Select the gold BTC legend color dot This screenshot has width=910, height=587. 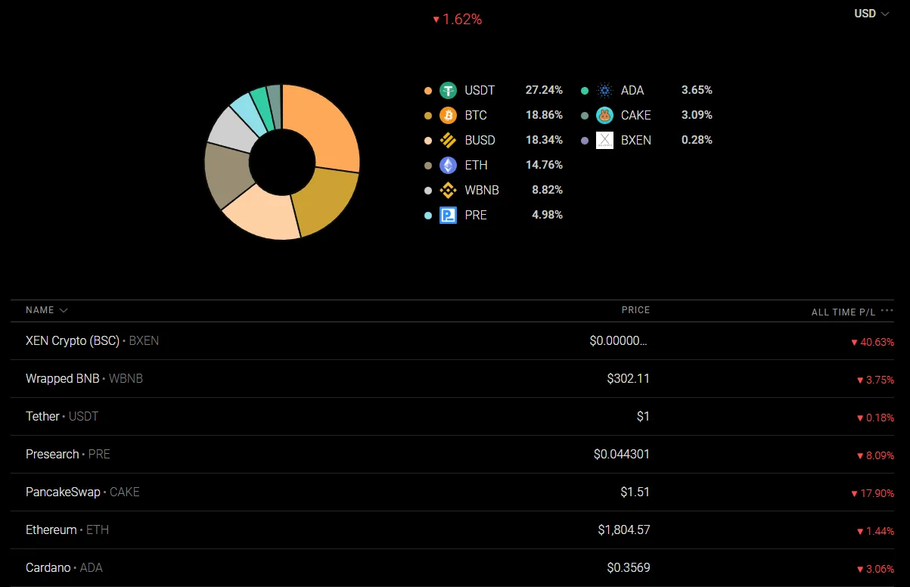coord(428,116)
